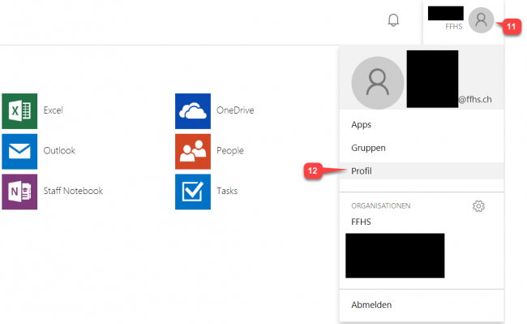Click the Staff Notebook label text
Viewport: 527px width, 324px height.
pyautogui.click(x=73, y=191)
